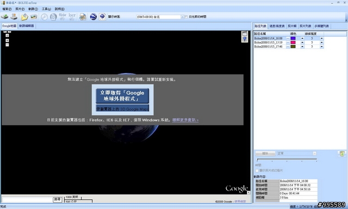The width and height of the screenshot is (348, 209).
Task: Open color dropdown for track 11/15_13:19
Action: click(302, 42)
